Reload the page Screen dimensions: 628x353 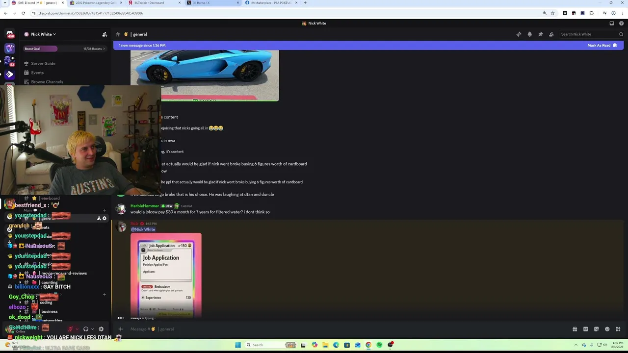[x=23, y=13]
